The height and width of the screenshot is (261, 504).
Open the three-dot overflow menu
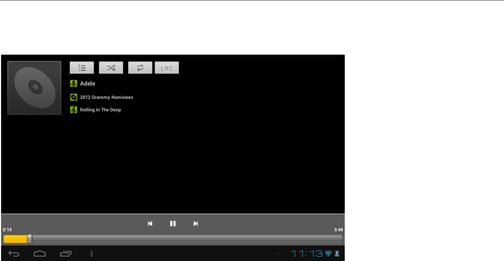pos(92,254)
